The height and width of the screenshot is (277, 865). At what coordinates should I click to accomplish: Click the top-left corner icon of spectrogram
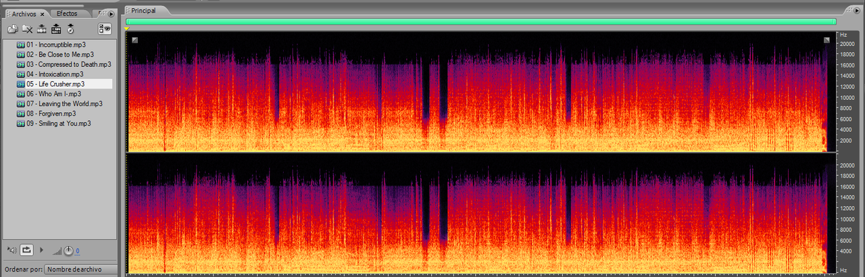click(135, 40)
